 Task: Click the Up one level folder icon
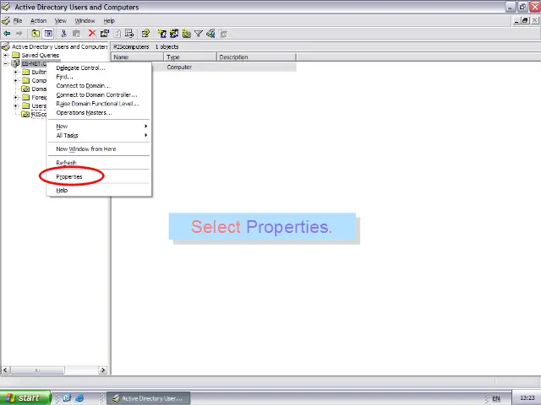tap(36, 34)
